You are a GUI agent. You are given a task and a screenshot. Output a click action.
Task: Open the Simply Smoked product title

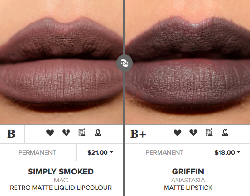(61, 172)
